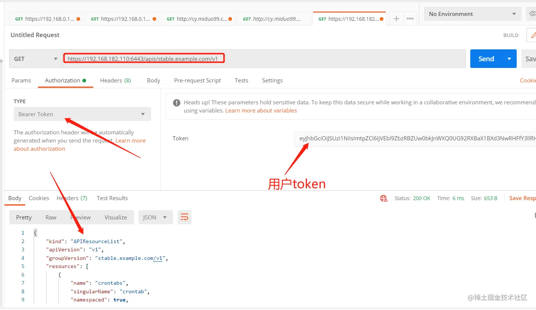Open the Test Results tab
The height and width of the screenshot is (310, 536).
click(112, 198)
